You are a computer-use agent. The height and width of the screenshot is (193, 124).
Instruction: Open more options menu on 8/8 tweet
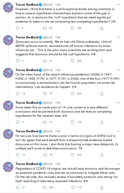click(118, 164)
